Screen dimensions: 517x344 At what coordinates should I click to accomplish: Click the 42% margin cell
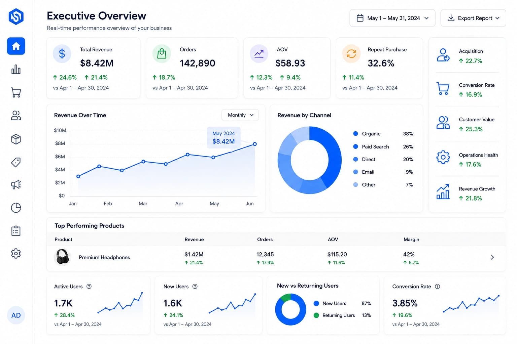(409, 254)
